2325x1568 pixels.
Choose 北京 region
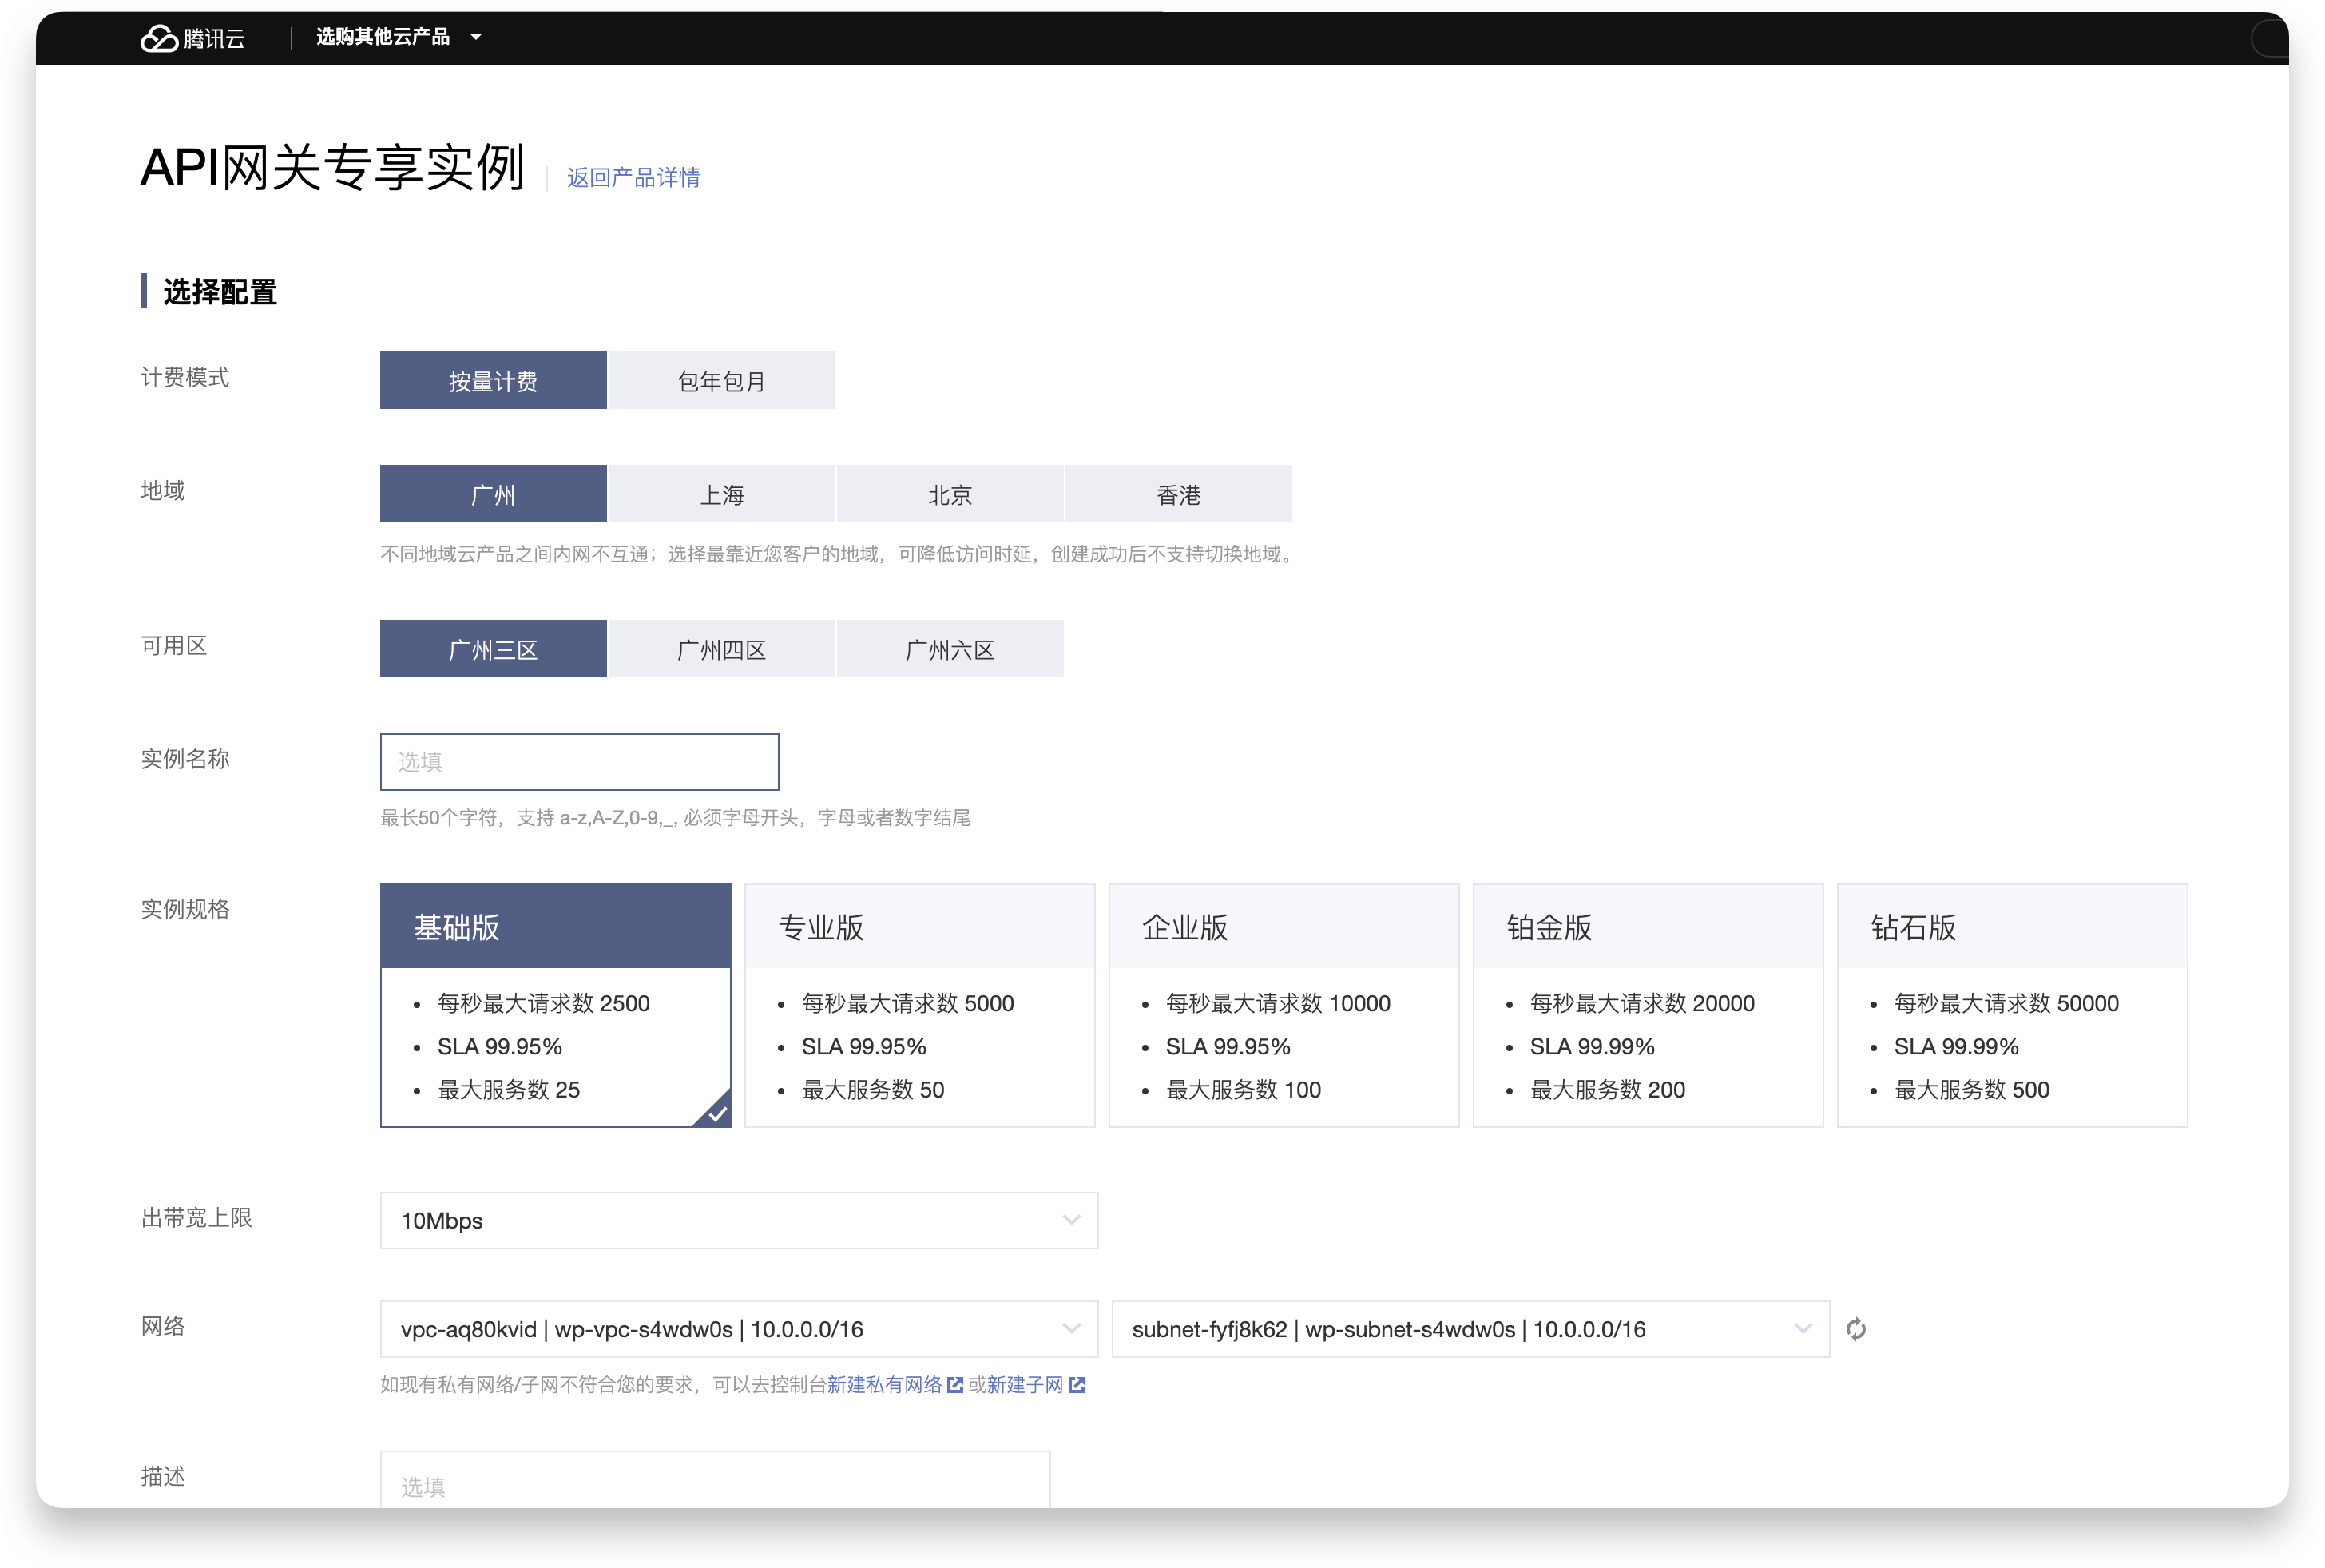[949, 494]
